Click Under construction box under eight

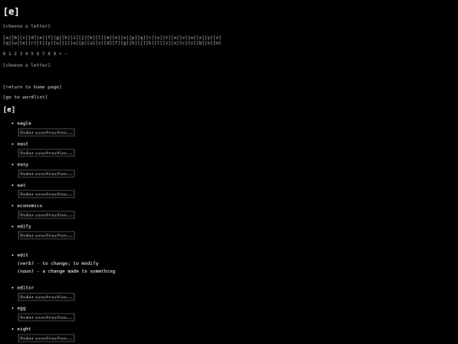[46, 338]
